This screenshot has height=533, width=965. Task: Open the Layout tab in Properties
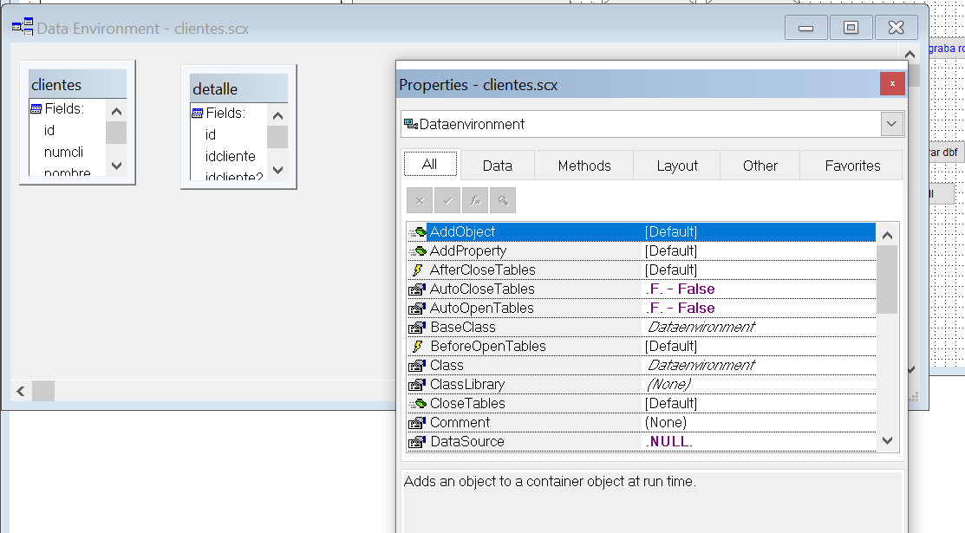(x=677, y=166)
